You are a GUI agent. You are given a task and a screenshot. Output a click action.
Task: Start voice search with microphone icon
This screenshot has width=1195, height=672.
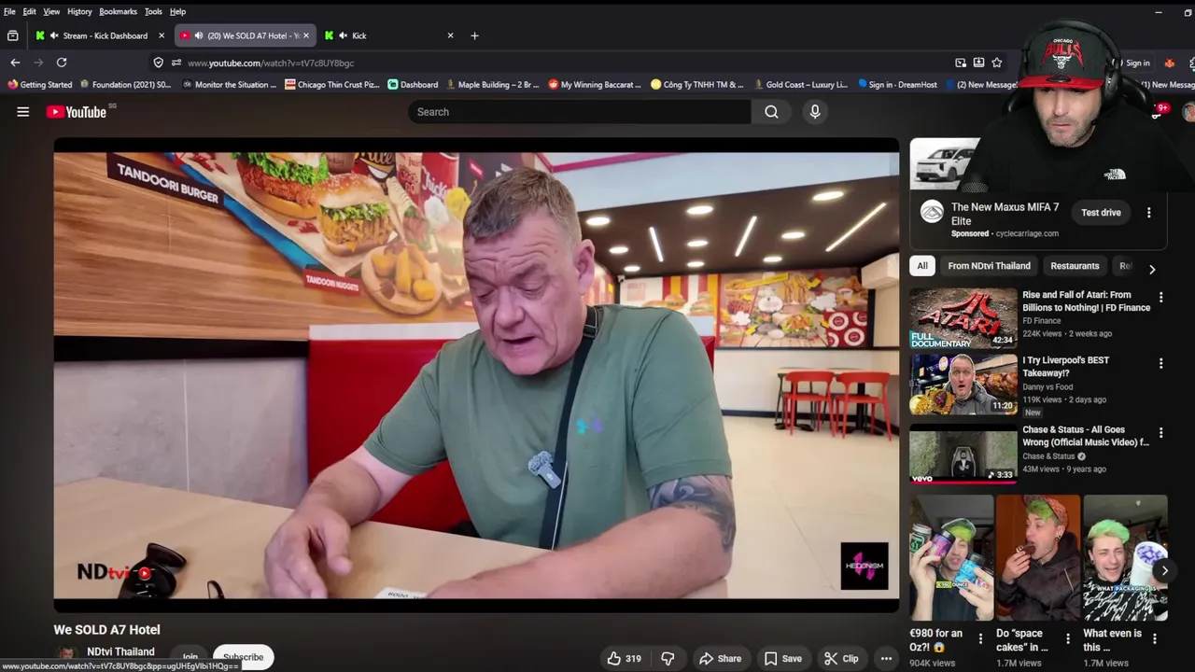coord(815,112)
